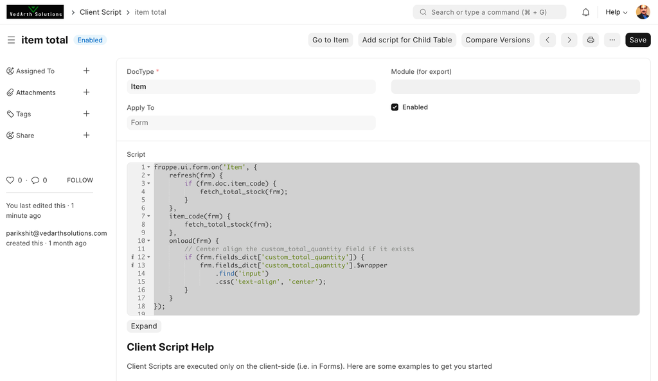Open user profile avatar menu
The width and height of the screenshot is (658, 381).
click(643, 12)
